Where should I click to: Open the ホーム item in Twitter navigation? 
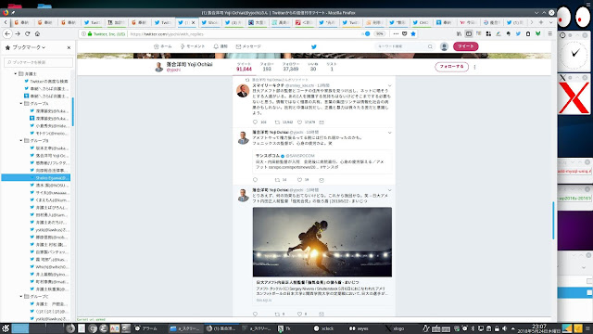click(163, 46)
